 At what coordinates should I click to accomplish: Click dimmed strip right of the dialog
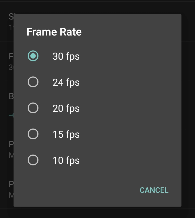[x=188, y=108]
